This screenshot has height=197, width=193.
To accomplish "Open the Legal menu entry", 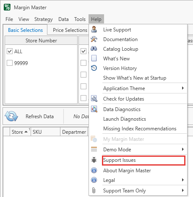I will point(138,180).
